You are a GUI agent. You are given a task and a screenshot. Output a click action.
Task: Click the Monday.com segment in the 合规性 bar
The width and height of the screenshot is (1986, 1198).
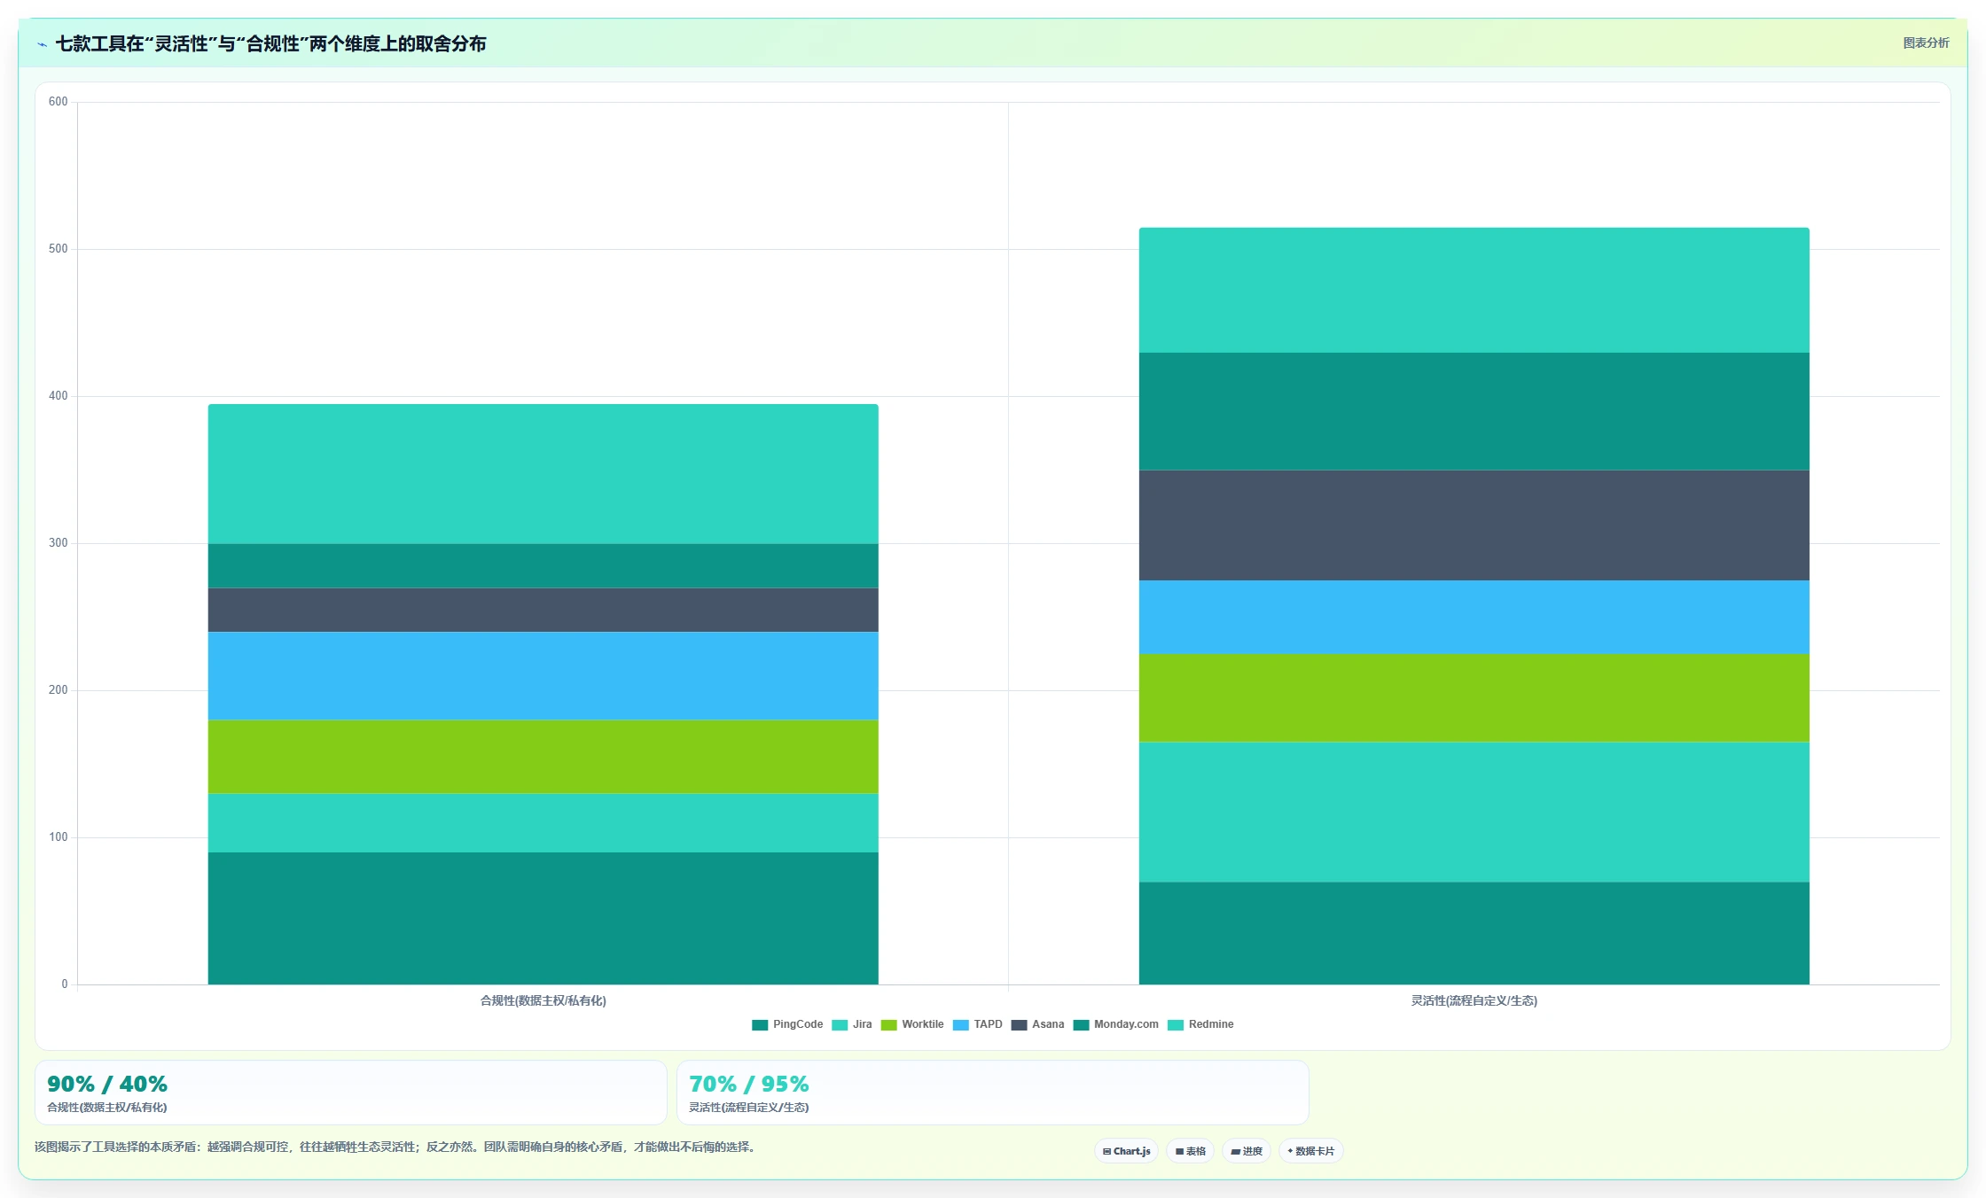coord(543,565)
